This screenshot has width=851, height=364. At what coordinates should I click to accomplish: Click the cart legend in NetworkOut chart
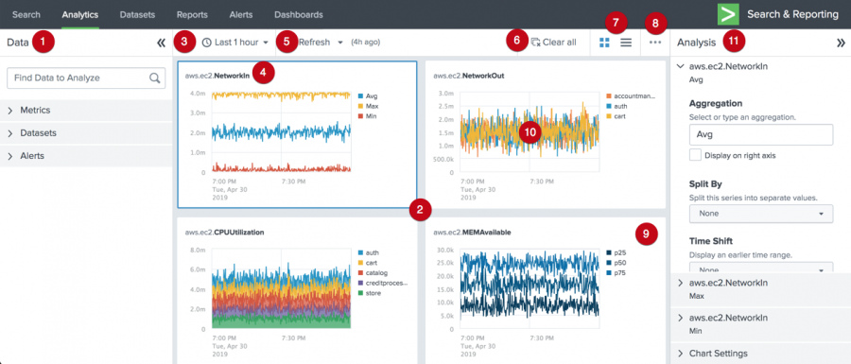point(617,116)
